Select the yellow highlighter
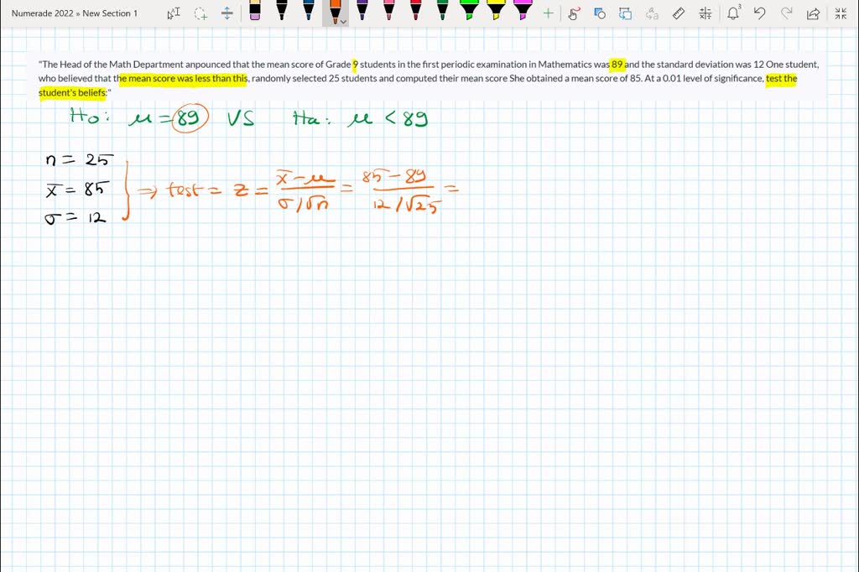 [x=496, y=11]
